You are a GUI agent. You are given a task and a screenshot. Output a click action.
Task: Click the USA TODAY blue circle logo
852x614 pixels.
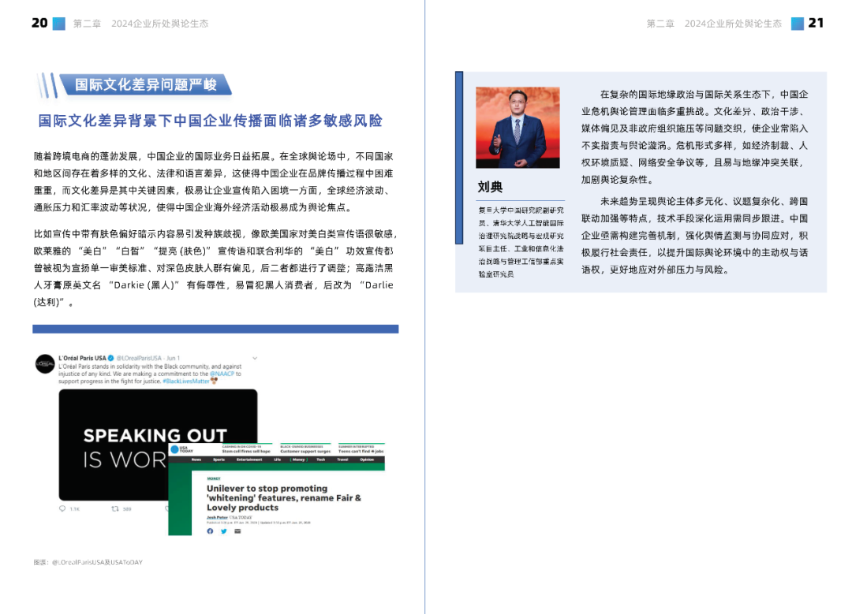point(174,449)
